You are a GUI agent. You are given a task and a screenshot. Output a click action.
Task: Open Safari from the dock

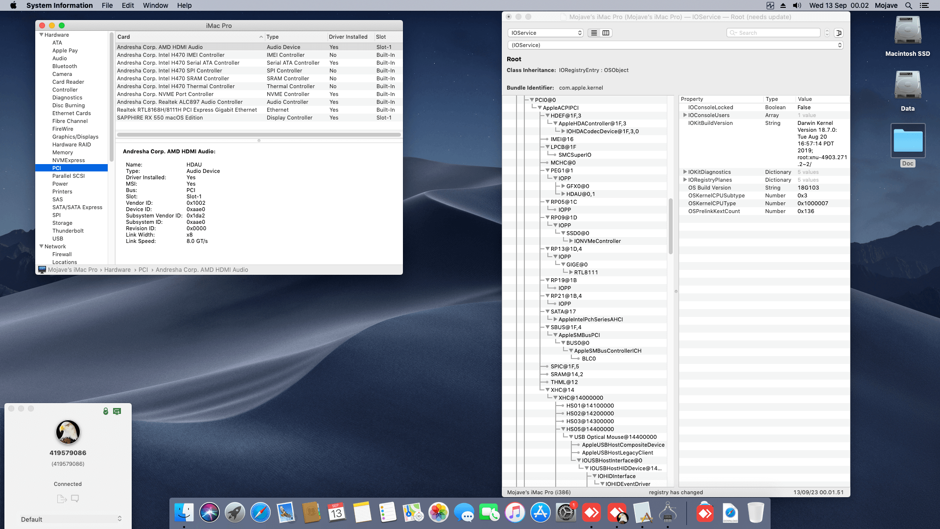(x=260, y=513)
